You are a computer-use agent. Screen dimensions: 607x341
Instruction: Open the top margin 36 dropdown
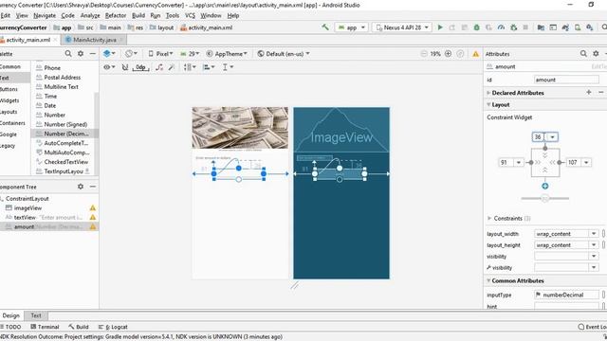552,136
